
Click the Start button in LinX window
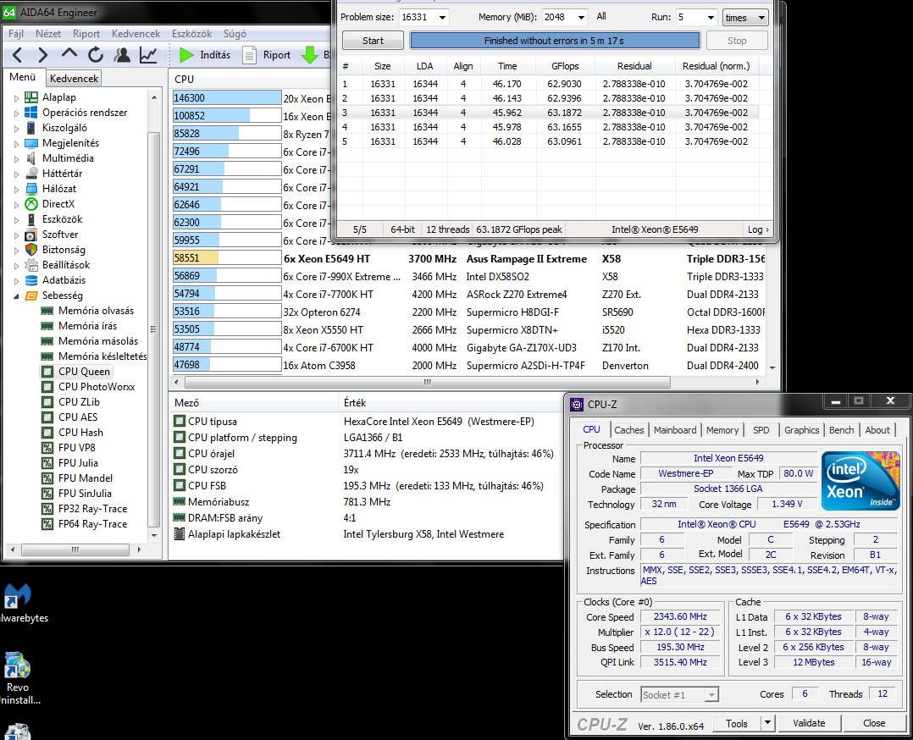[373, 41]
